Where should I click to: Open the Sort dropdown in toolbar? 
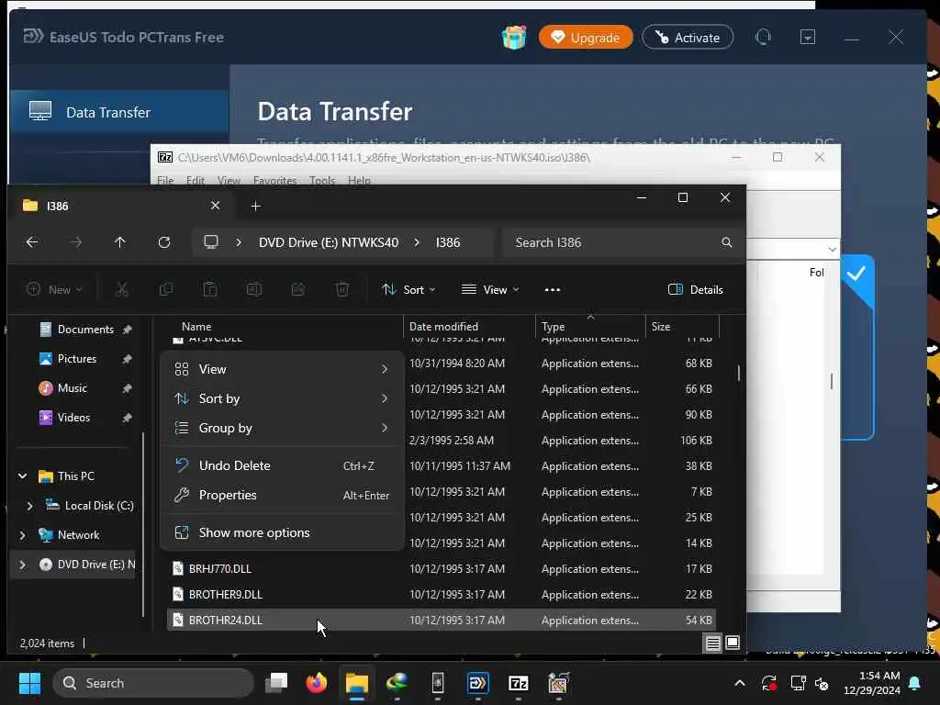(x=408, y=289)
